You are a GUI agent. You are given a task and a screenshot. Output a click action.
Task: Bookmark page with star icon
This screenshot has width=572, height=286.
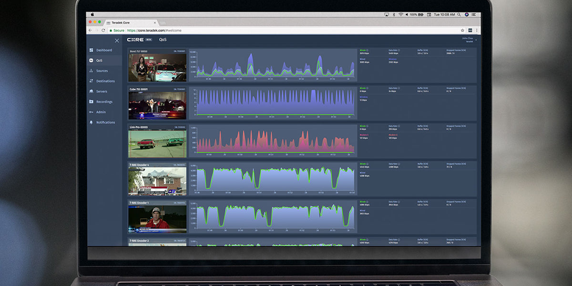pos(462,30)
